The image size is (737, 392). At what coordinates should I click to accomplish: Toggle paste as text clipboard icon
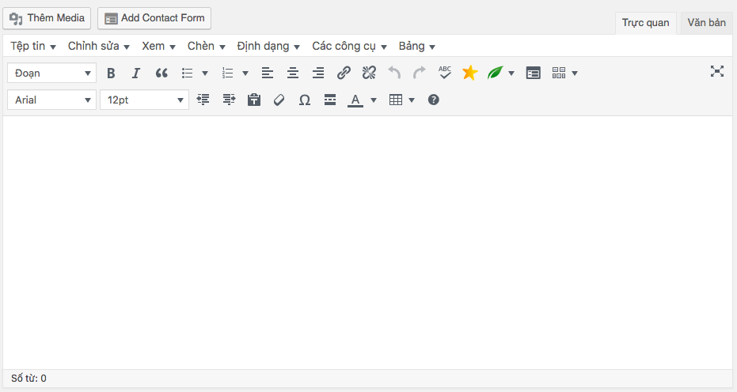click(x=254, y=100)
